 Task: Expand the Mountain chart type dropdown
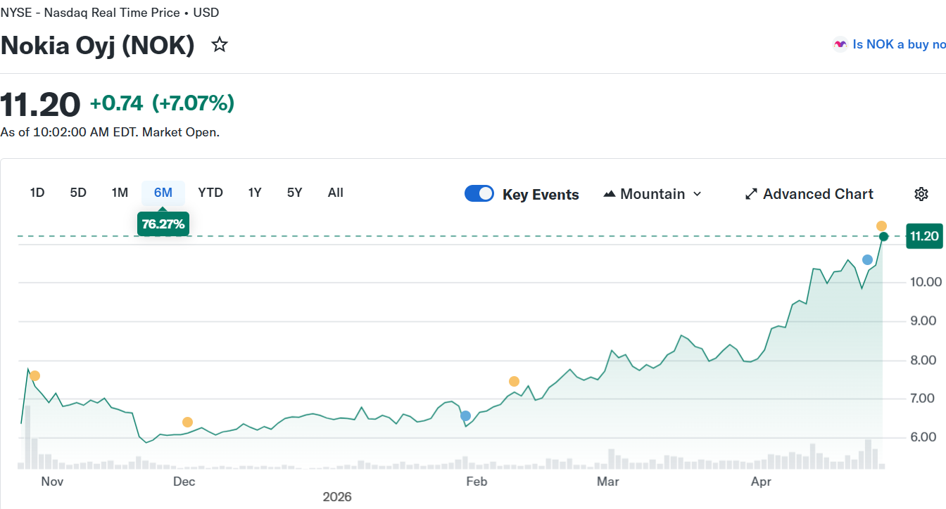click(x=652, y=194)
